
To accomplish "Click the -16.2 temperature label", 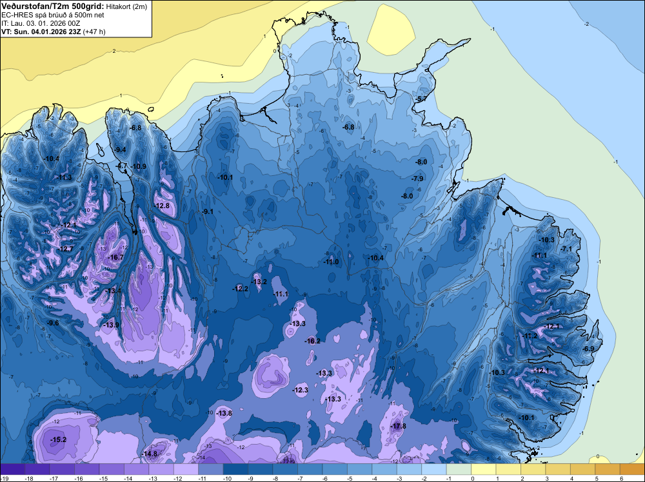I will tap(313, 341).
